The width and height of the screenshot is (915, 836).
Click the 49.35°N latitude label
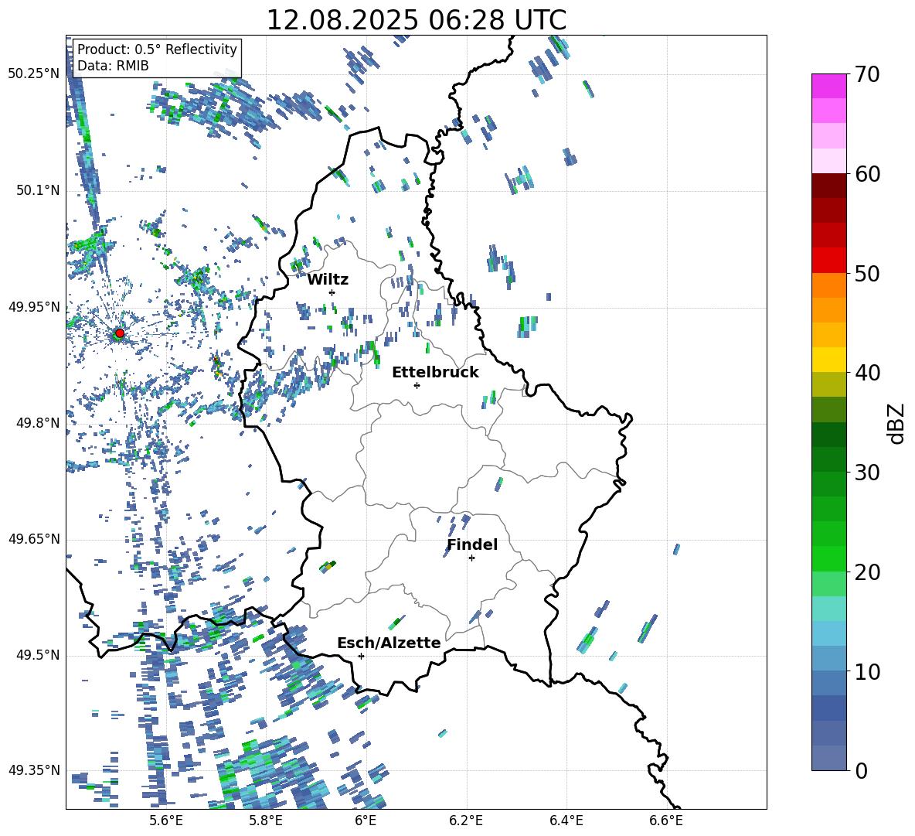coord(34,770)
